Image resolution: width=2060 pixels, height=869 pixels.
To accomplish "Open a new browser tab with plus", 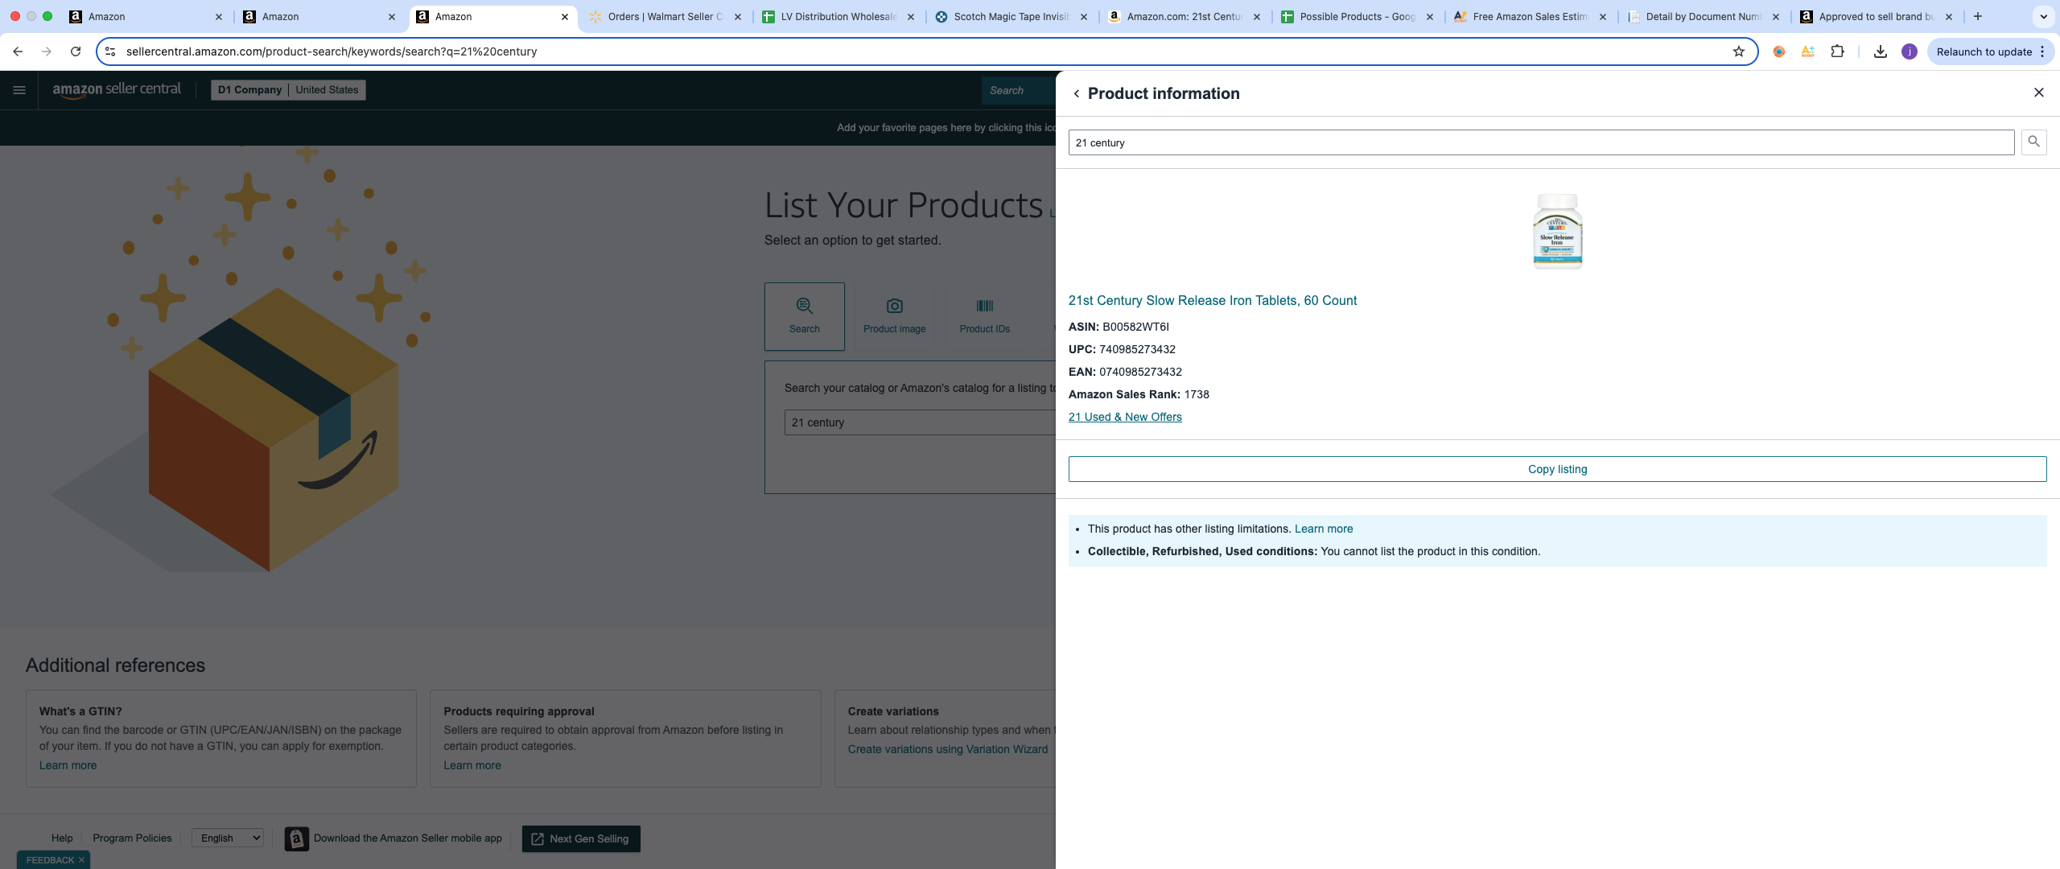I will [x=1978, y=16].
